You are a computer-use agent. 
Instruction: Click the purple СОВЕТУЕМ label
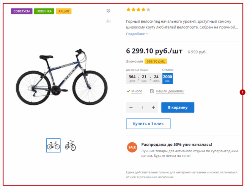tap(22, 11)
